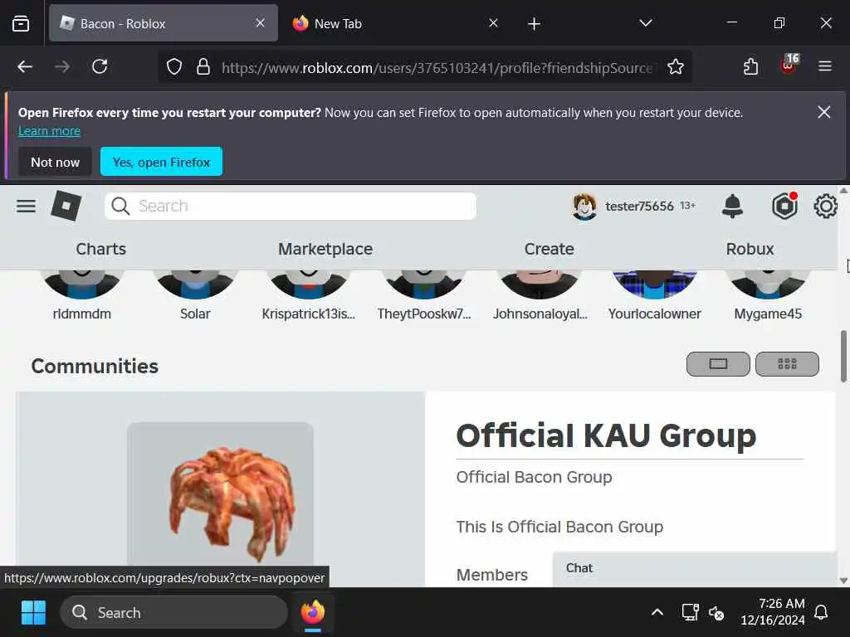Open the Roblox settings gear icon
The width and height of the screenshot is (850, 637).
(x=826, y=206)
